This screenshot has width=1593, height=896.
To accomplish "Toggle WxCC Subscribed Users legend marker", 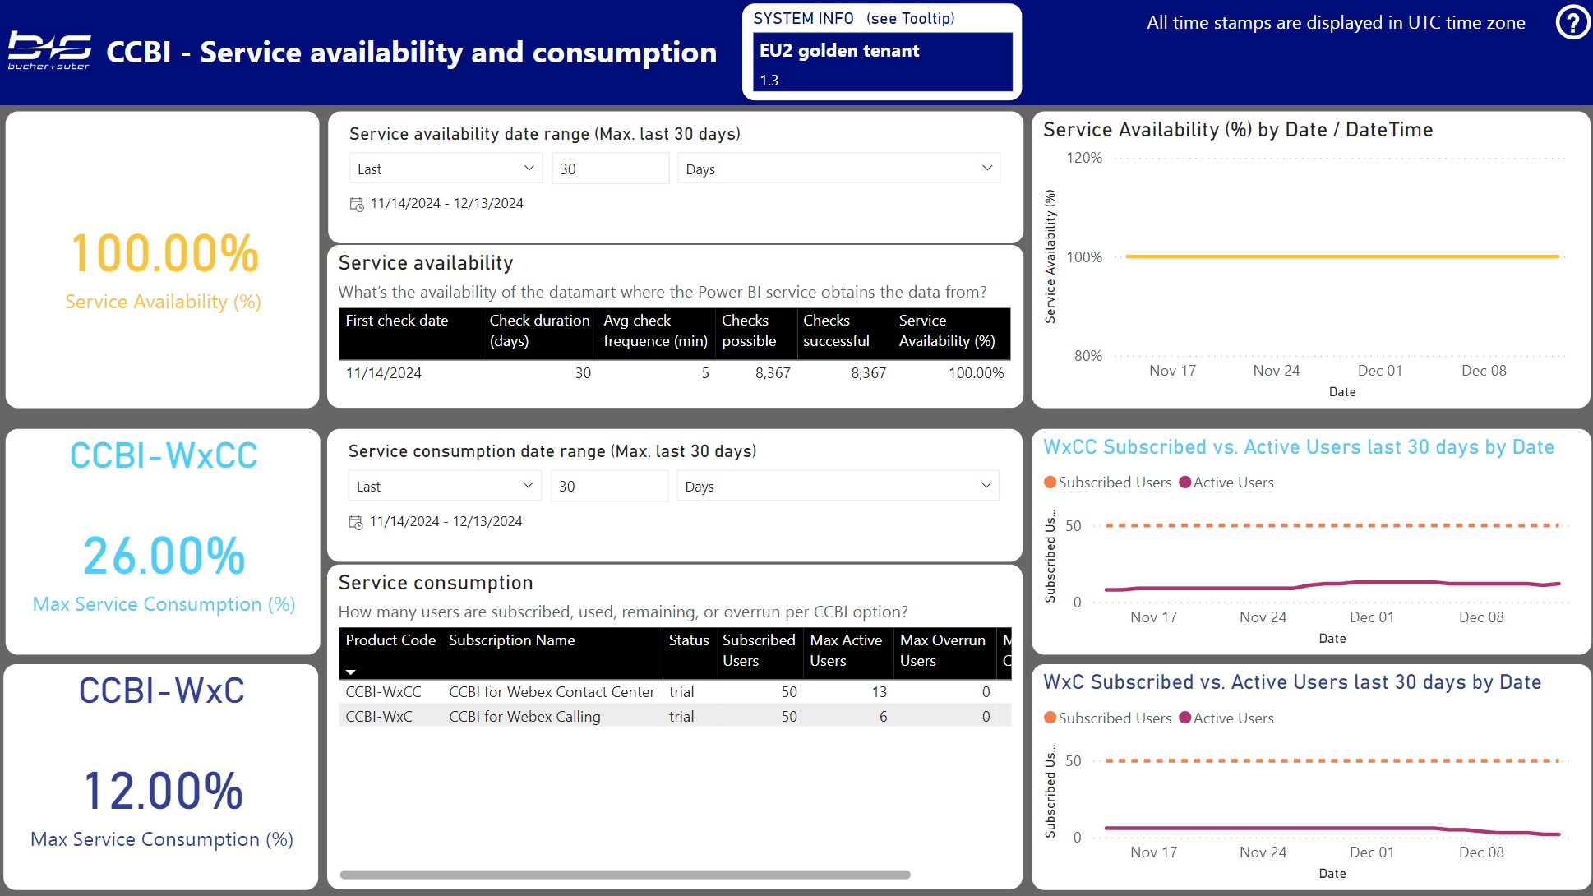I will [1050, 483].
